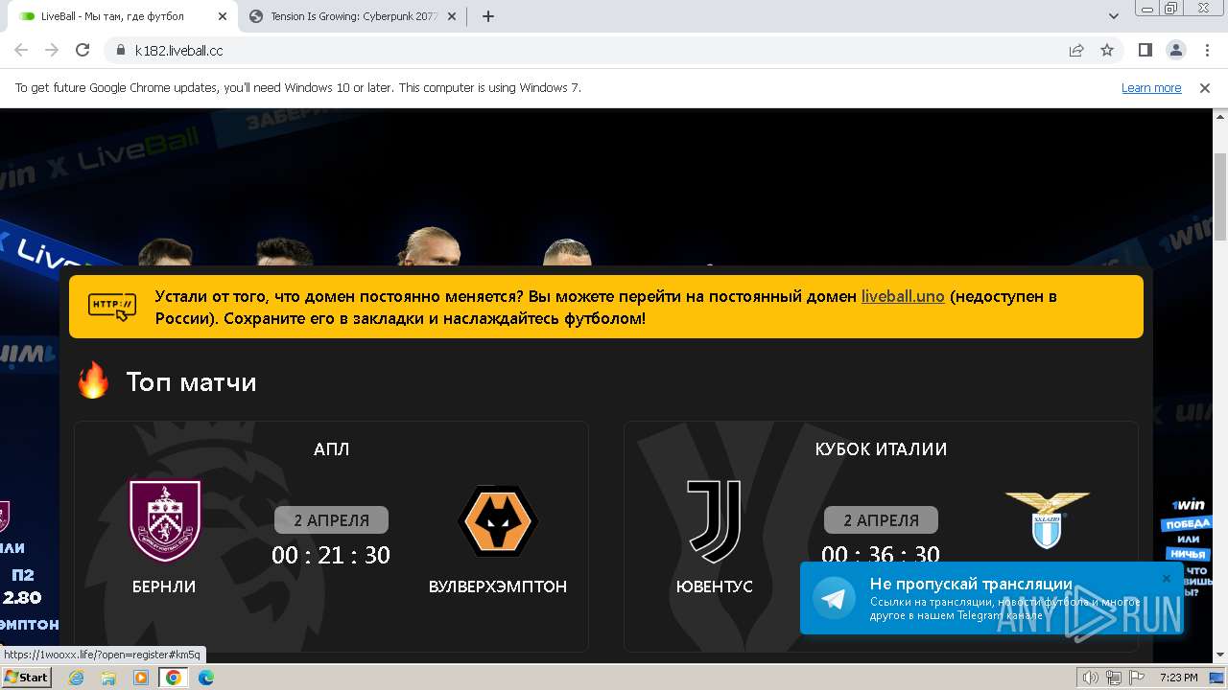1228x690 pixels.
Task: Click the 1win ПОБЕДА ИЛИ НИЧЬЯ side banner
Action: pyautogui.click(x=1187, y=546)
